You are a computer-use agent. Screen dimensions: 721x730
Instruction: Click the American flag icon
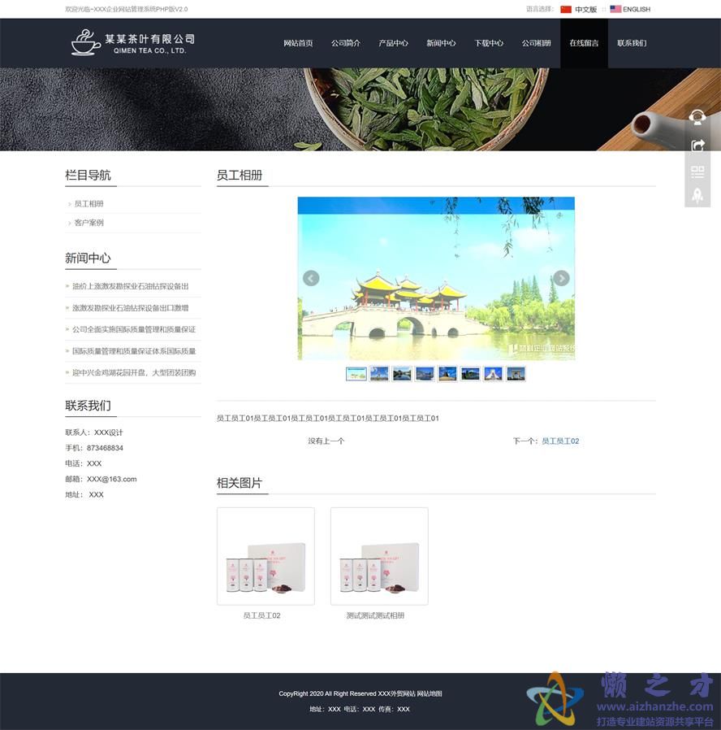(616, 9)
